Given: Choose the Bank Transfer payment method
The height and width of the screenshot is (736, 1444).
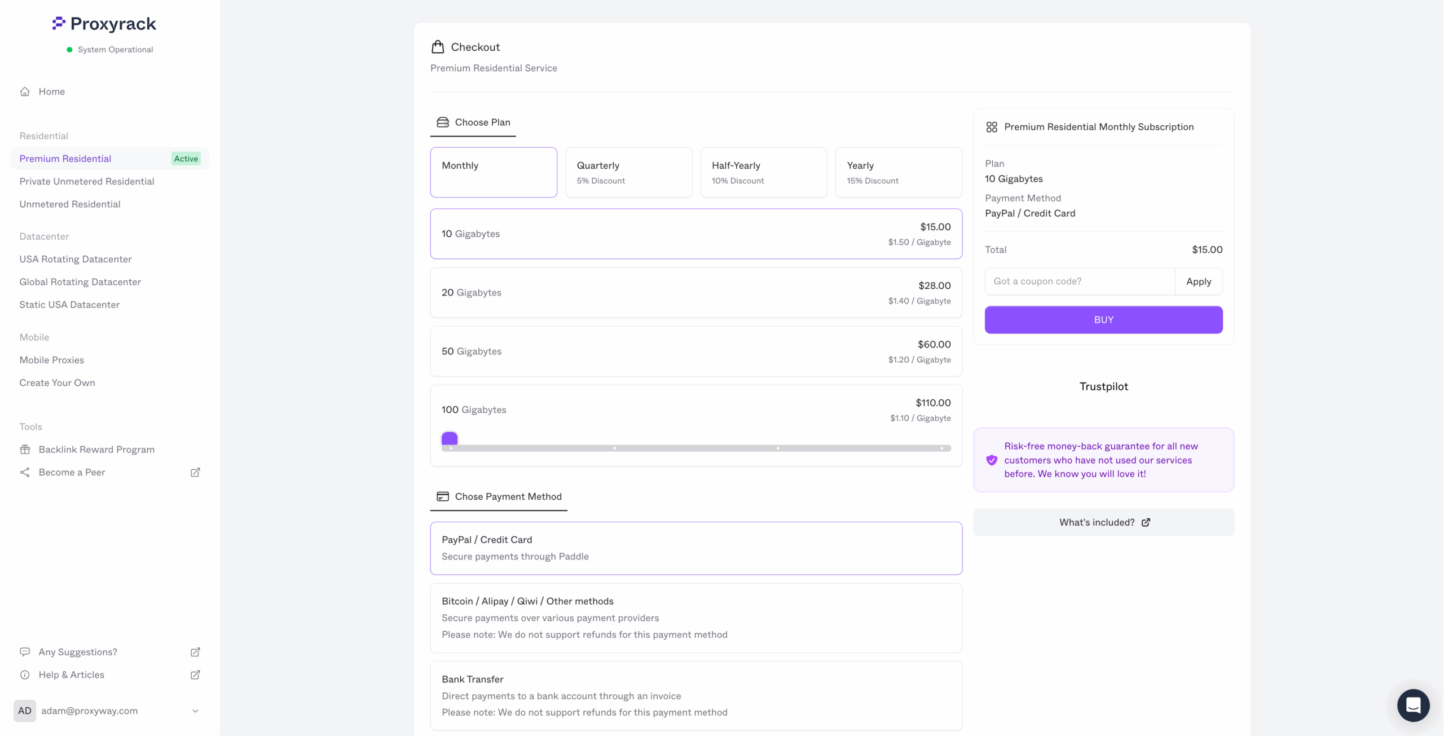Looking at the screenshot, I should (695, 695).
